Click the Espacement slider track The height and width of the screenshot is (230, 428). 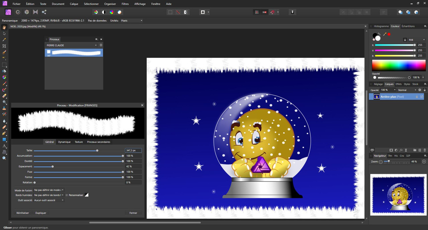[x=78, y=167]
